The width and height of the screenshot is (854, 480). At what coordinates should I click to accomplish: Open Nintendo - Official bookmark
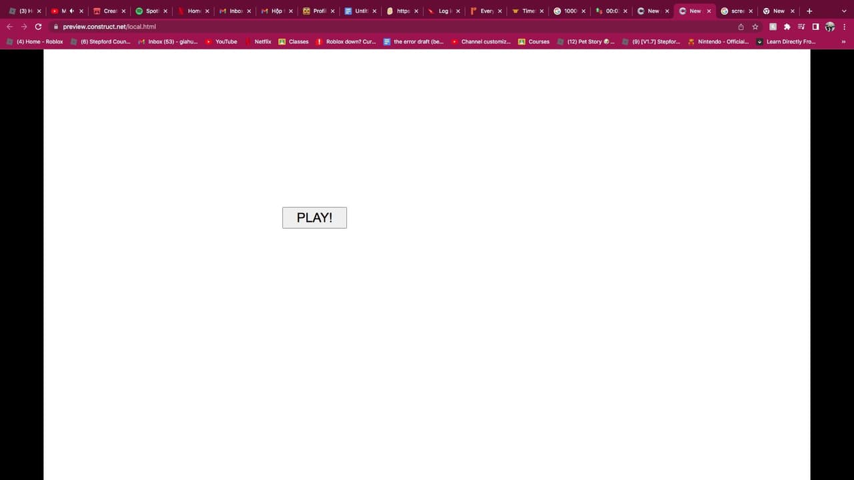tap(718, 41)
